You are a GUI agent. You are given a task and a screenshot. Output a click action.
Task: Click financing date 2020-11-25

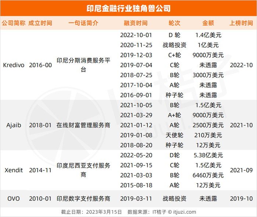[x=136, y=45]
